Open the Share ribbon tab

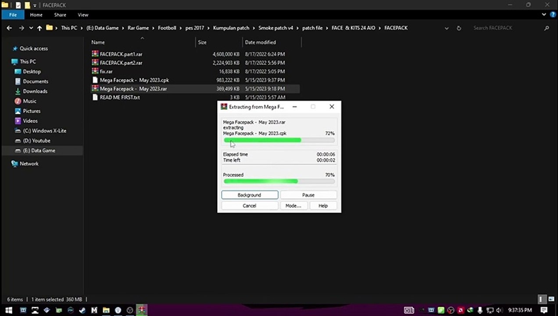(x=60, y=14)
